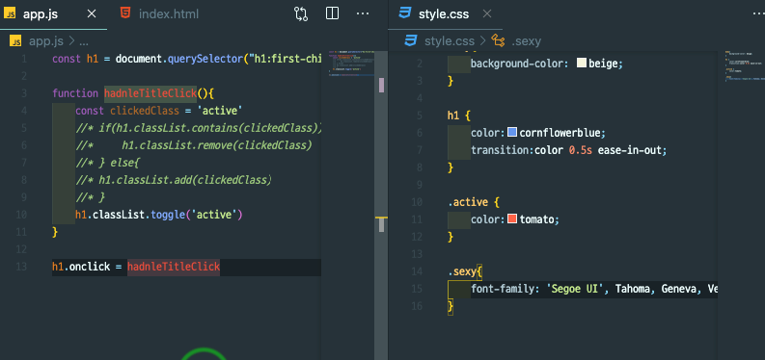Click the toggle method on line 10
This screenshot has height=360, width=765.
[x=168, y=215]
